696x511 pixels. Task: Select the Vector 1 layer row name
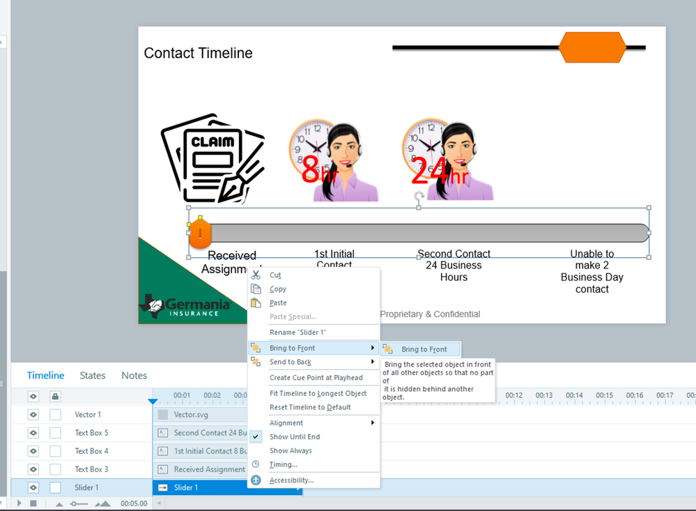coord(88,415)
